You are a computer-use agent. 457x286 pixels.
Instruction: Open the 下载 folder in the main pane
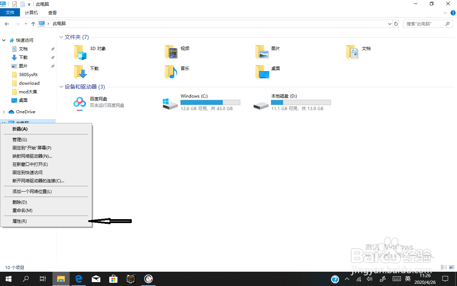coord(80,72)
